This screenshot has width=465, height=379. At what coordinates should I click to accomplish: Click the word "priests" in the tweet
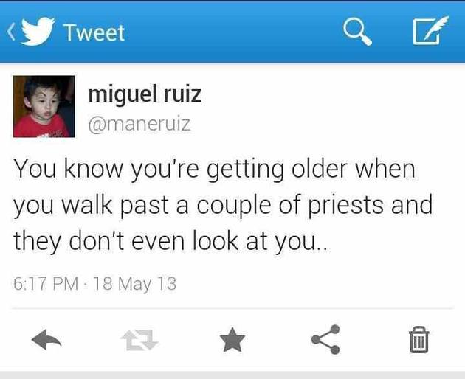[337, 205]
